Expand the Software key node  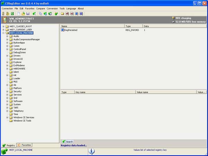[7, 101]
